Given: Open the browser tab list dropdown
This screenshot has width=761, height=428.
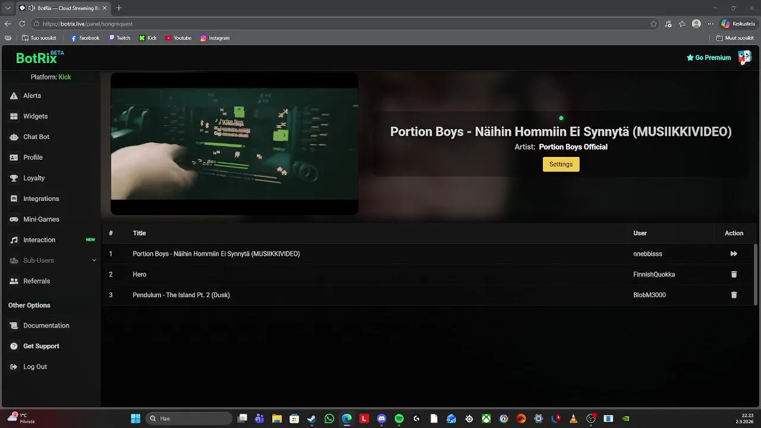Looking at the screenshot, I should click(7, 8).
